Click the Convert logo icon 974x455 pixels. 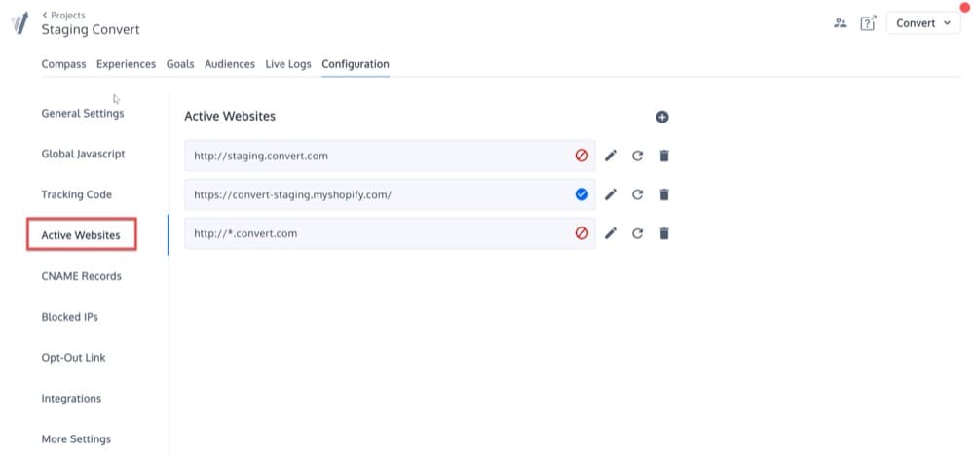[x=19, y=23]
